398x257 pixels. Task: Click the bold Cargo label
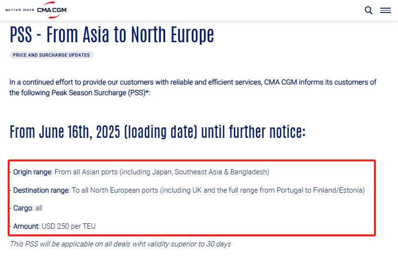coord(23,208)
